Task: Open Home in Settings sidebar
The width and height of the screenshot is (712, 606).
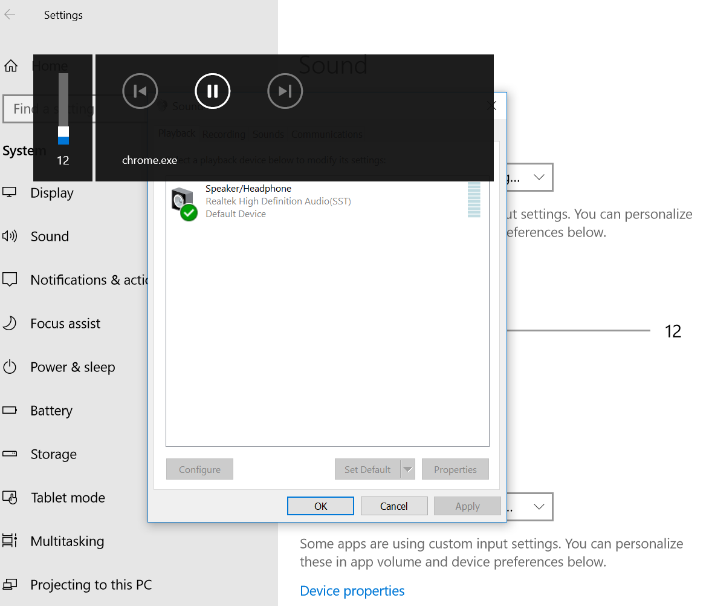Action: pos(36,66)
